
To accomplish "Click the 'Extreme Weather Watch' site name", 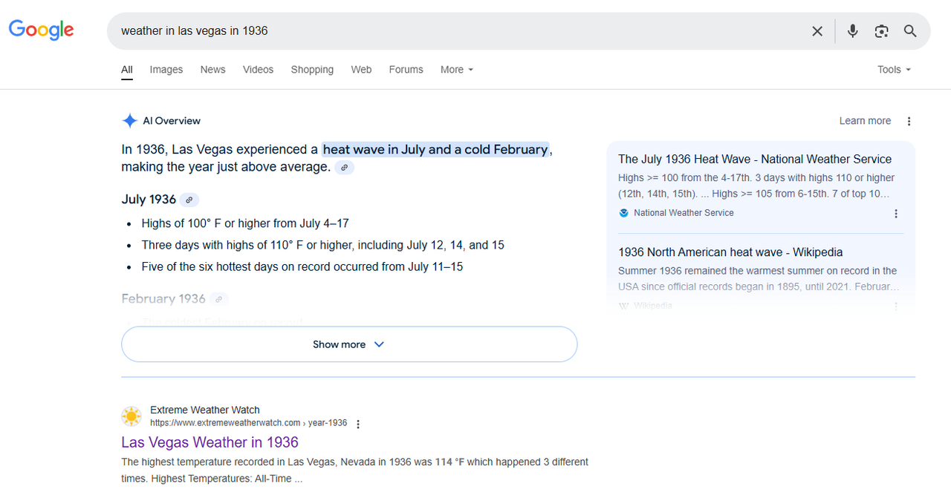I will 205,410.
